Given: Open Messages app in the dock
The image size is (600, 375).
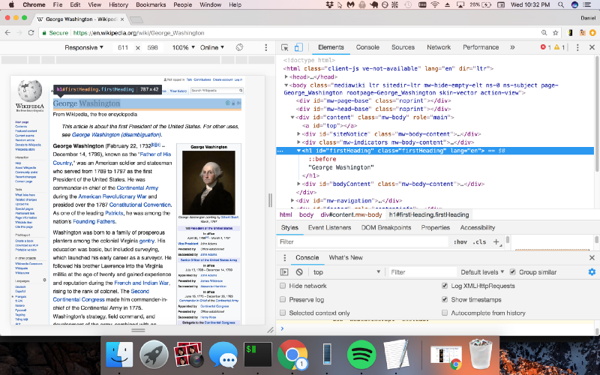Looking at the screenshot, I should coord(223,355).
